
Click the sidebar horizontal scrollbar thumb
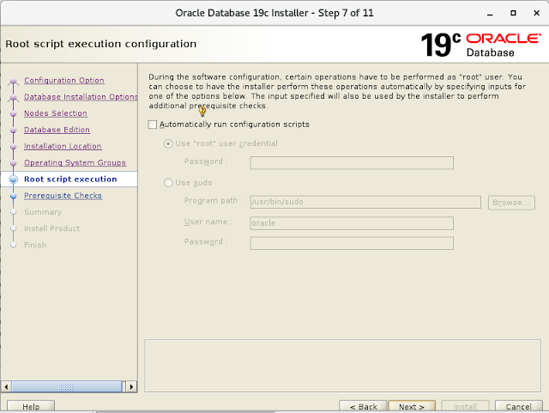(67, 386)
